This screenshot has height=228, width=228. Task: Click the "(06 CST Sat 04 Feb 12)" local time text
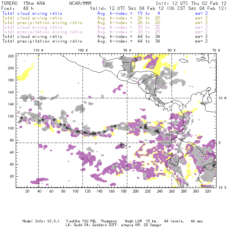pos(197,8)
